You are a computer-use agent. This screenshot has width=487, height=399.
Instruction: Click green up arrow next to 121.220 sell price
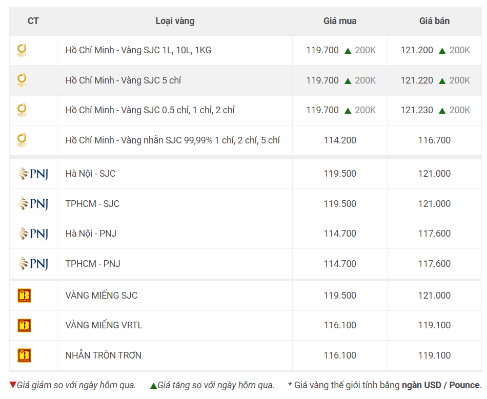pyautogui.click(x=442, y=81)
